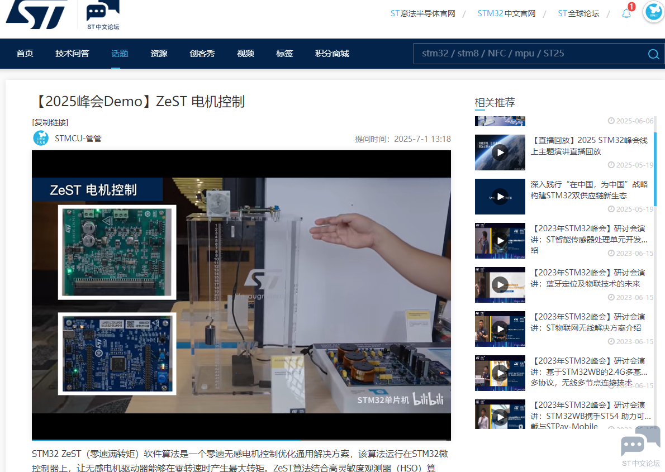Click the 相关推荐 heading
Viewport: 665px width, 472px height.
(495, 103)
